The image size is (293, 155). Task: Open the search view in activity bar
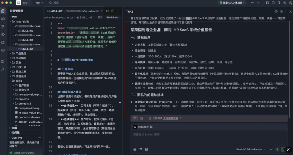click(x=3, y=19)
